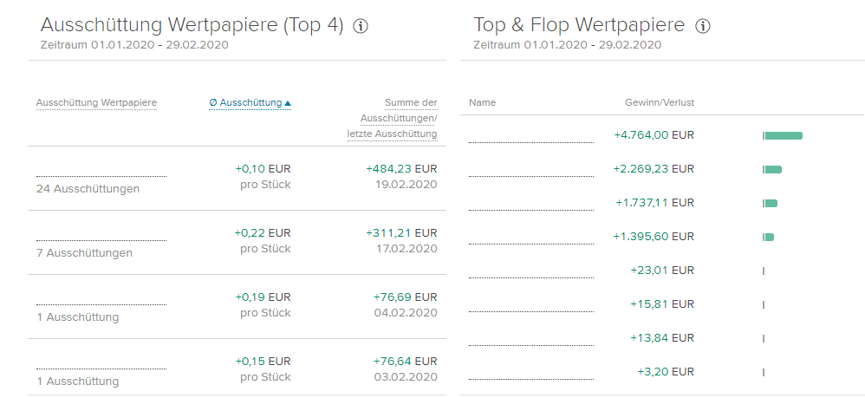The height and width of the screenshot is (398, 865).
Task: Open info icon next to Top & Flop Wertpapiere
Action: (x=703, y=26)
